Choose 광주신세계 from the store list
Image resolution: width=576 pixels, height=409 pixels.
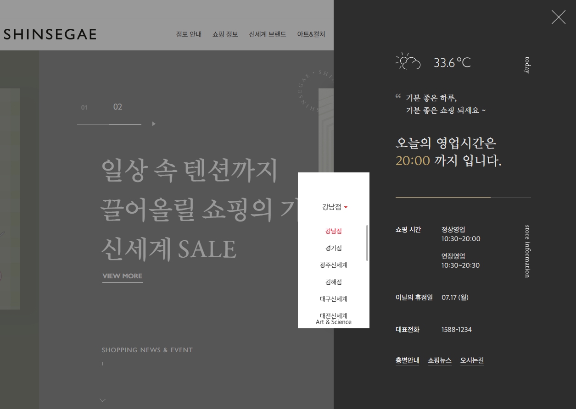333,265
